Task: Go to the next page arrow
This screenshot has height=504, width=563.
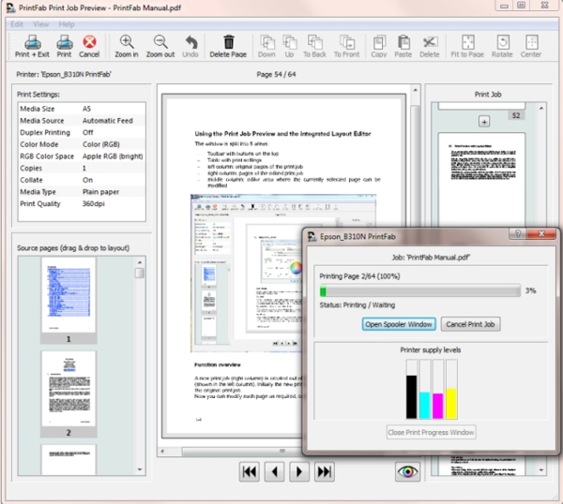Action: pyautogui.click(x=299, y=471)
